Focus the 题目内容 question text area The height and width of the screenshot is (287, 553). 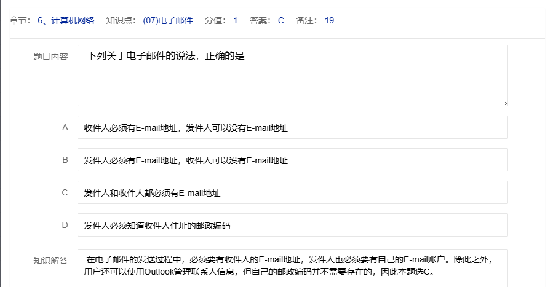[292, 75]
